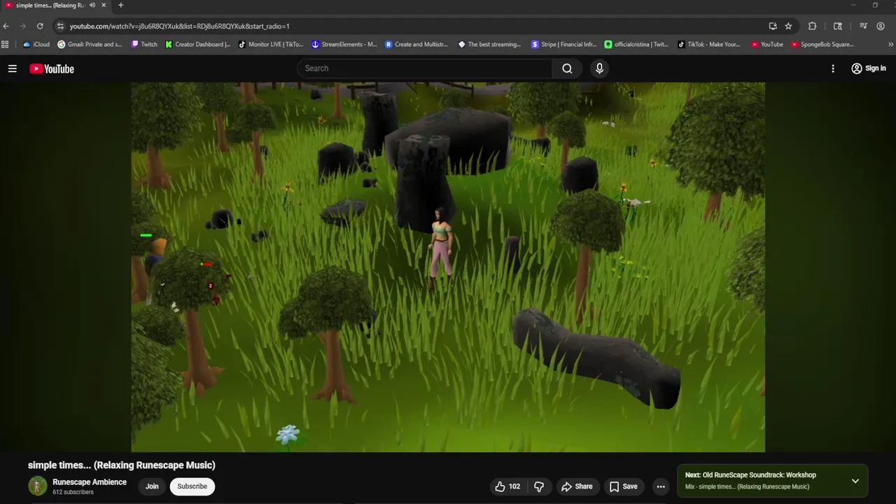Open TikTok Make Your bookmark

(708, 44)
